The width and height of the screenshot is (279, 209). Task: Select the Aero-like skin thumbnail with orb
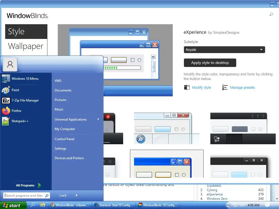pyautogui.click(x=167, y=128)
